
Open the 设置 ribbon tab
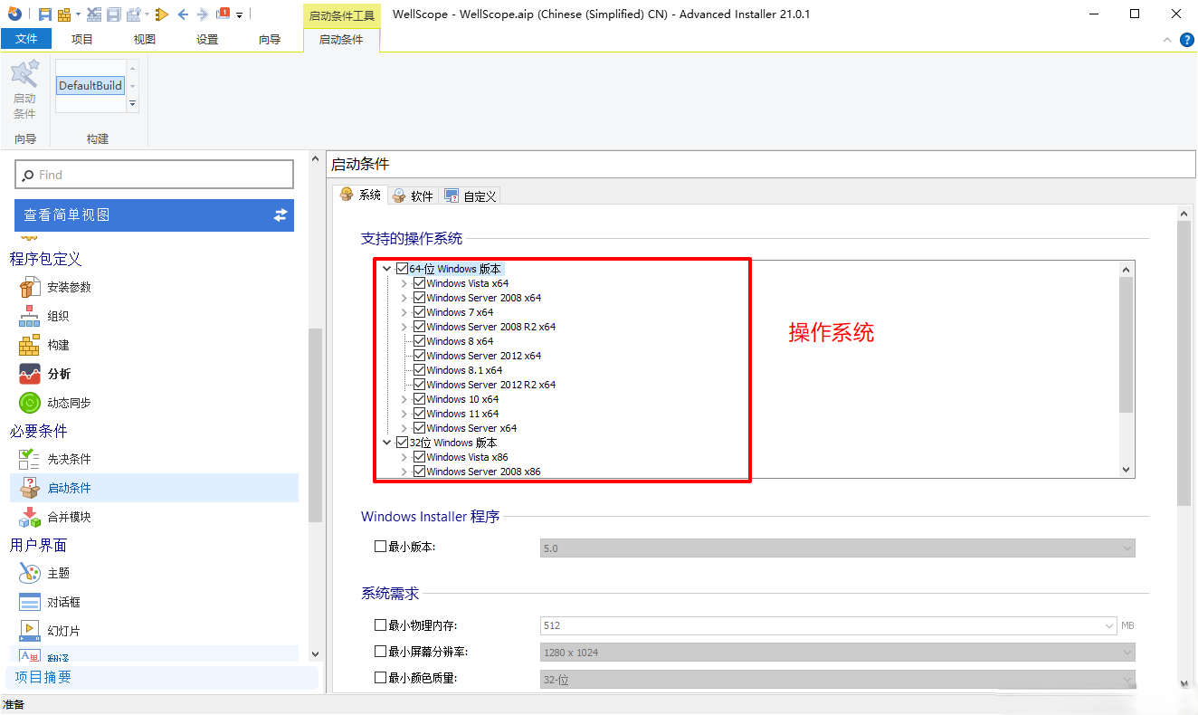coord(207,39)
